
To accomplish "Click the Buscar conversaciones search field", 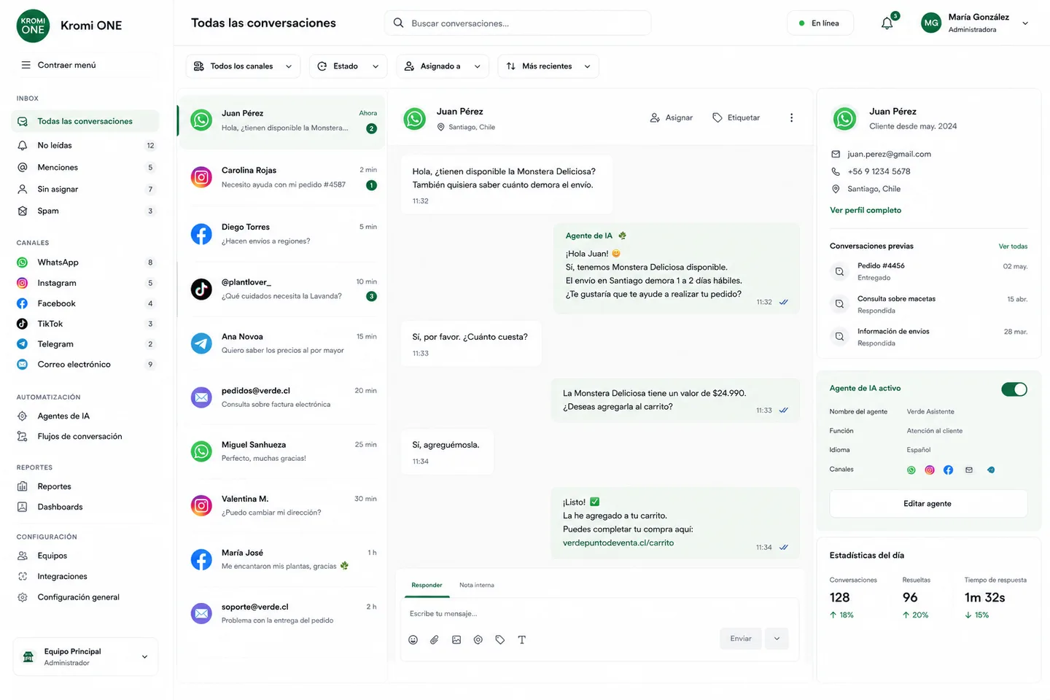I will tap(518, 23).
